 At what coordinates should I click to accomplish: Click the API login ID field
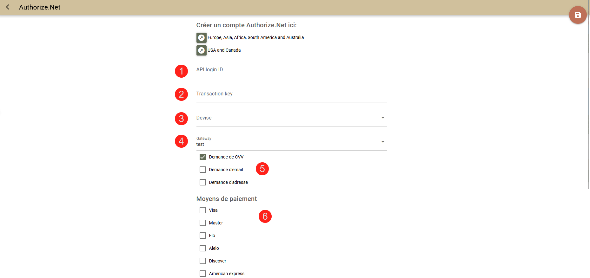pyautogui.click(x=291, y=70)
